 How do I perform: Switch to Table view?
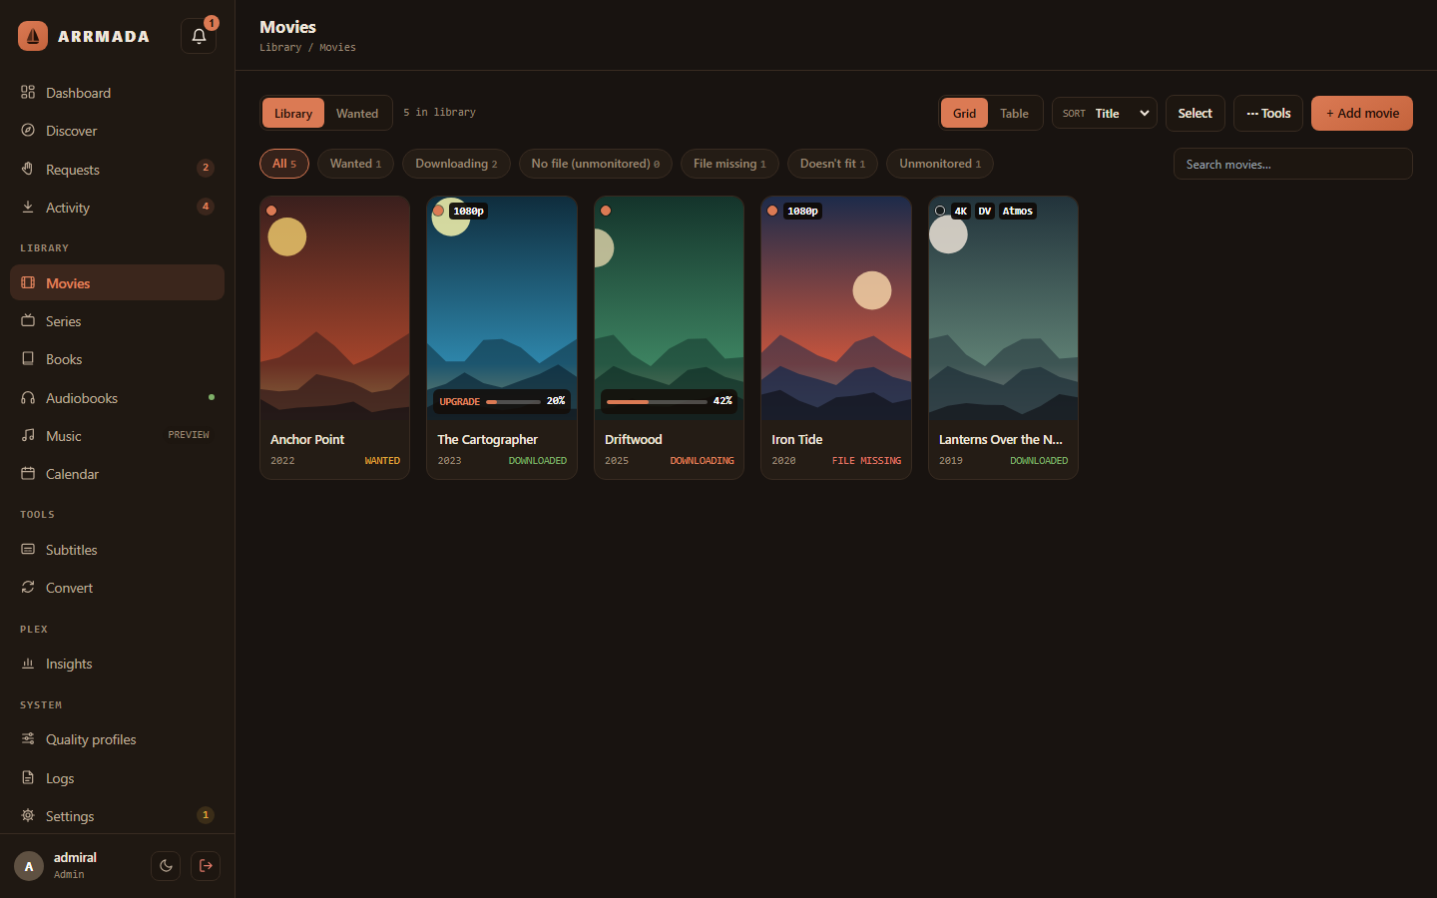point(1014,113)
